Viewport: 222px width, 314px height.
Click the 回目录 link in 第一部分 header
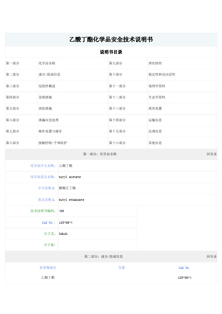(x=212, y=154)
